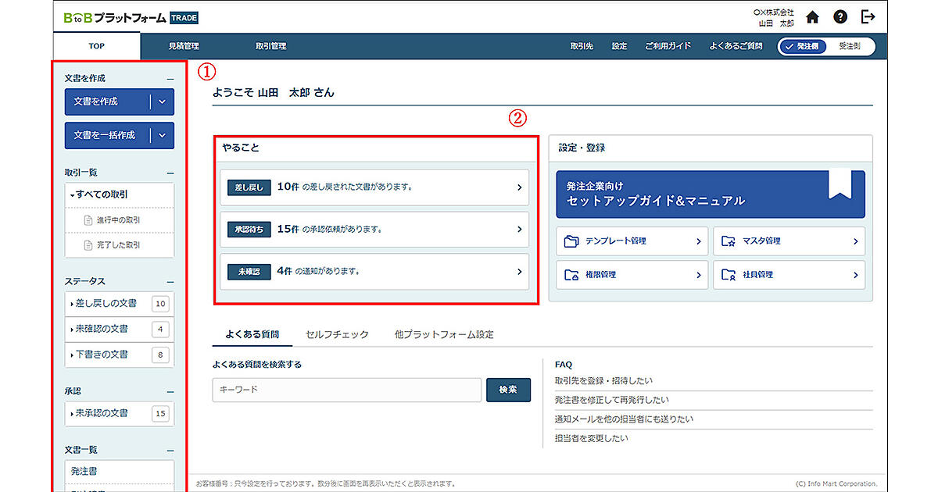The height and width of the screenshot is (492, 938).
Task: Collapse the すべての取引 tree node
Action: tap(73, 194)
